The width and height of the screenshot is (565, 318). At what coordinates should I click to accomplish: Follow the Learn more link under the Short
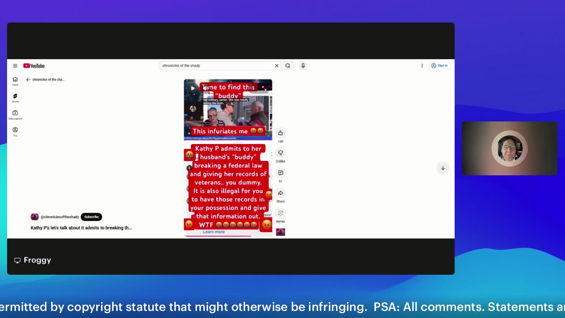(214, 232)
